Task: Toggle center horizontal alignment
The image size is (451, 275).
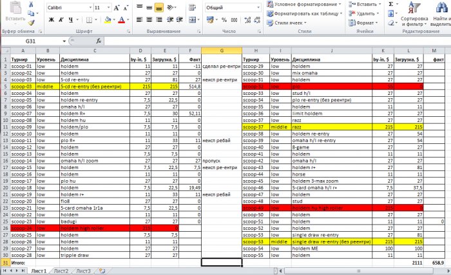Action: tap(150, 20)
